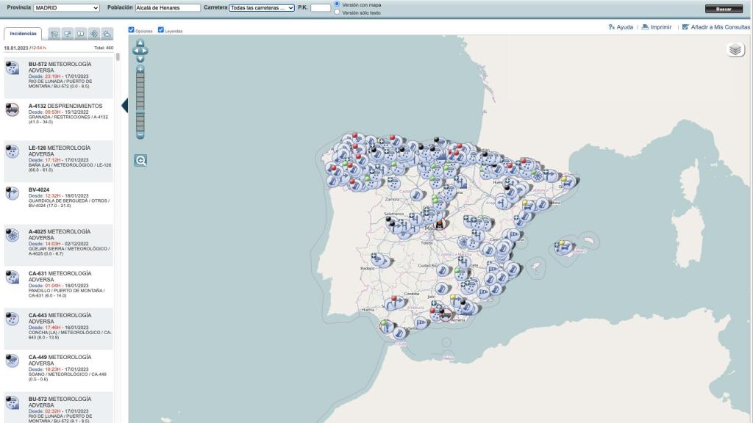Toggle the Opciones checkbox
The image size is (753, 423).
[x=131, y=29]
